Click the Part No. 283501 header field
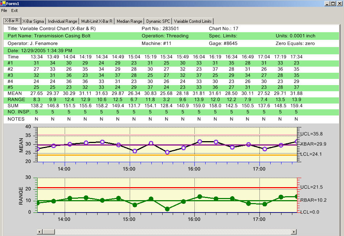 pyautogui.click(x=160, y=28)
